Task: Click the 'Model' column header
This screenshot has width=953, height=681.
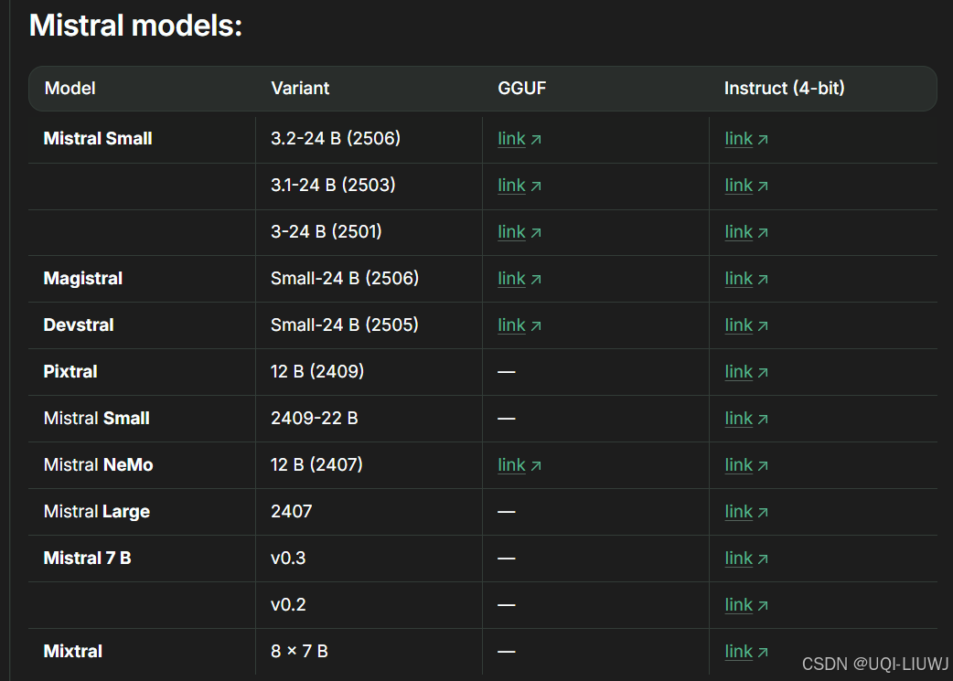Action: 70,88
